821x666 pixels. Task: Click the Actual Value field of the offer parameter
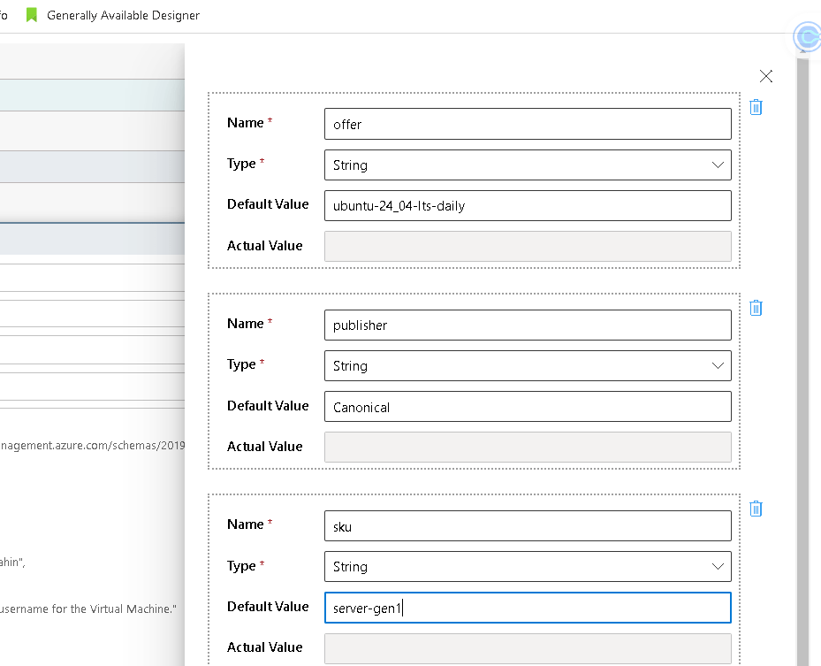(x=528, y=246)
